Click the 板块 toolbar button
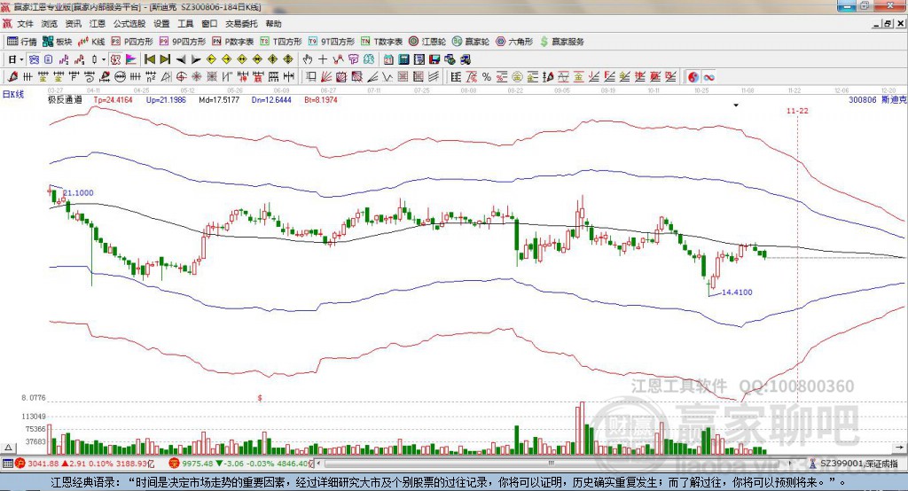 click(x=58, y=42)
